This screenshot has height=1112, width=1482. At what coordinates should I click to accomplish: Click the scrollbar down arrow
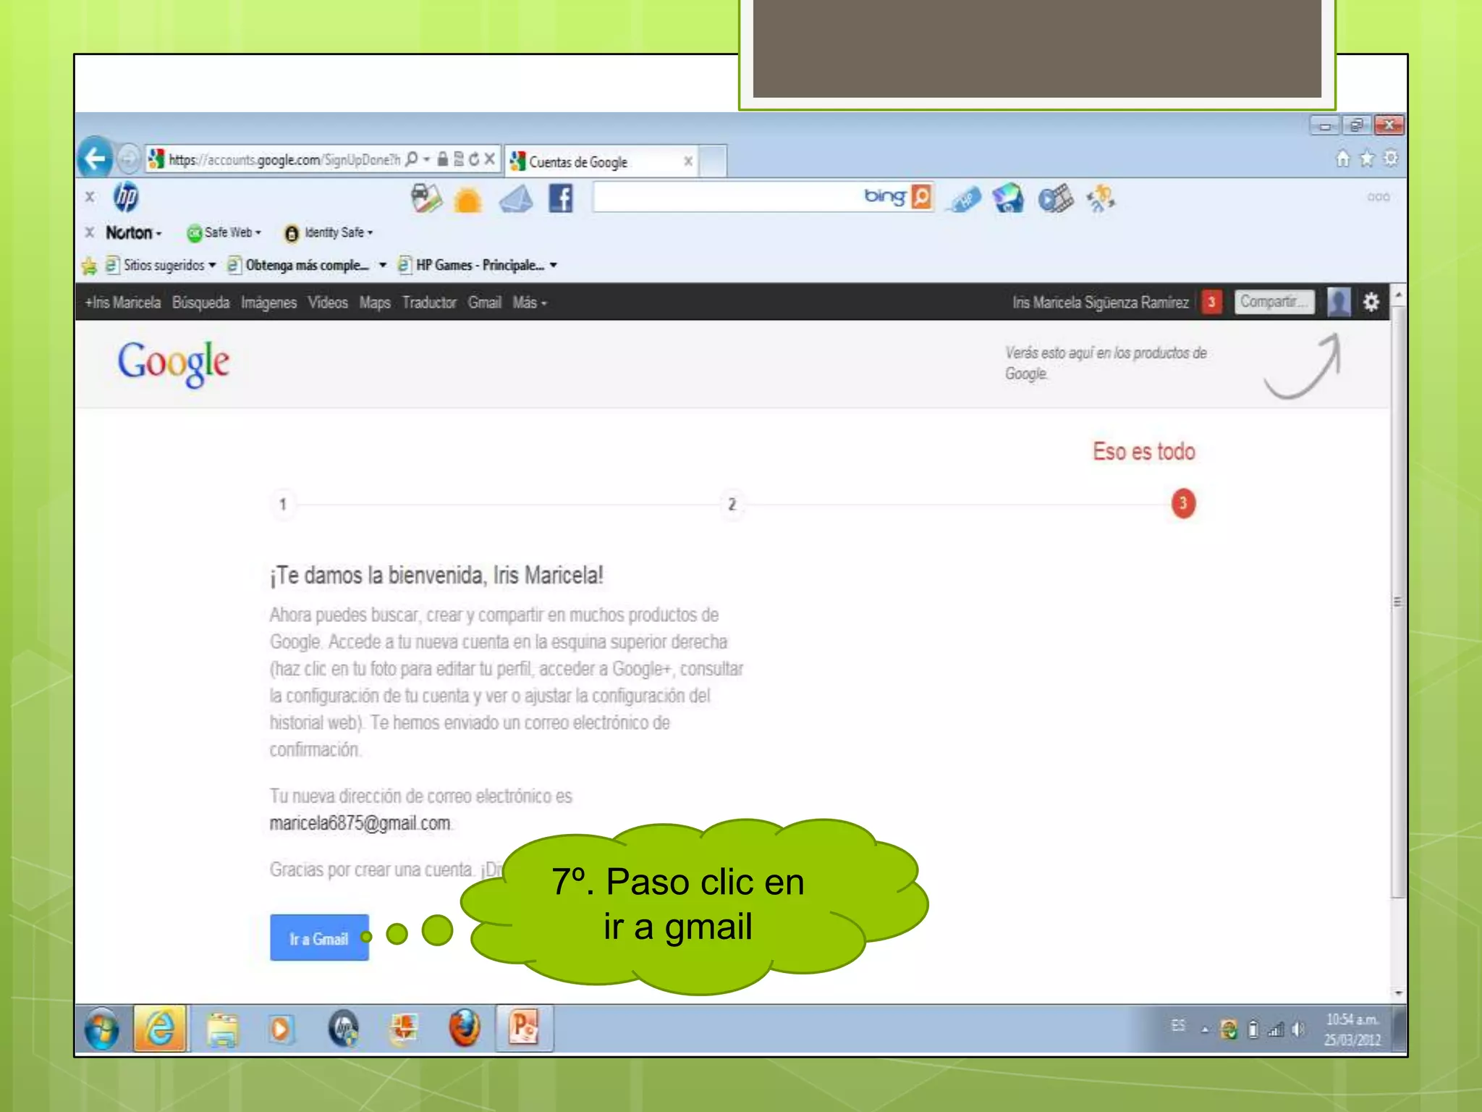click(x=1398, y=993)
